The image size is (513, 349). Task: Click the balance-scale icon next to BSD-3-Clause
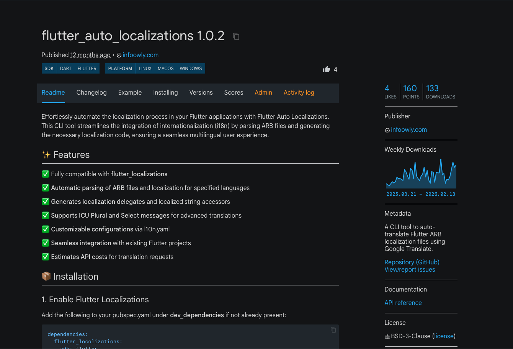point(387,336)
